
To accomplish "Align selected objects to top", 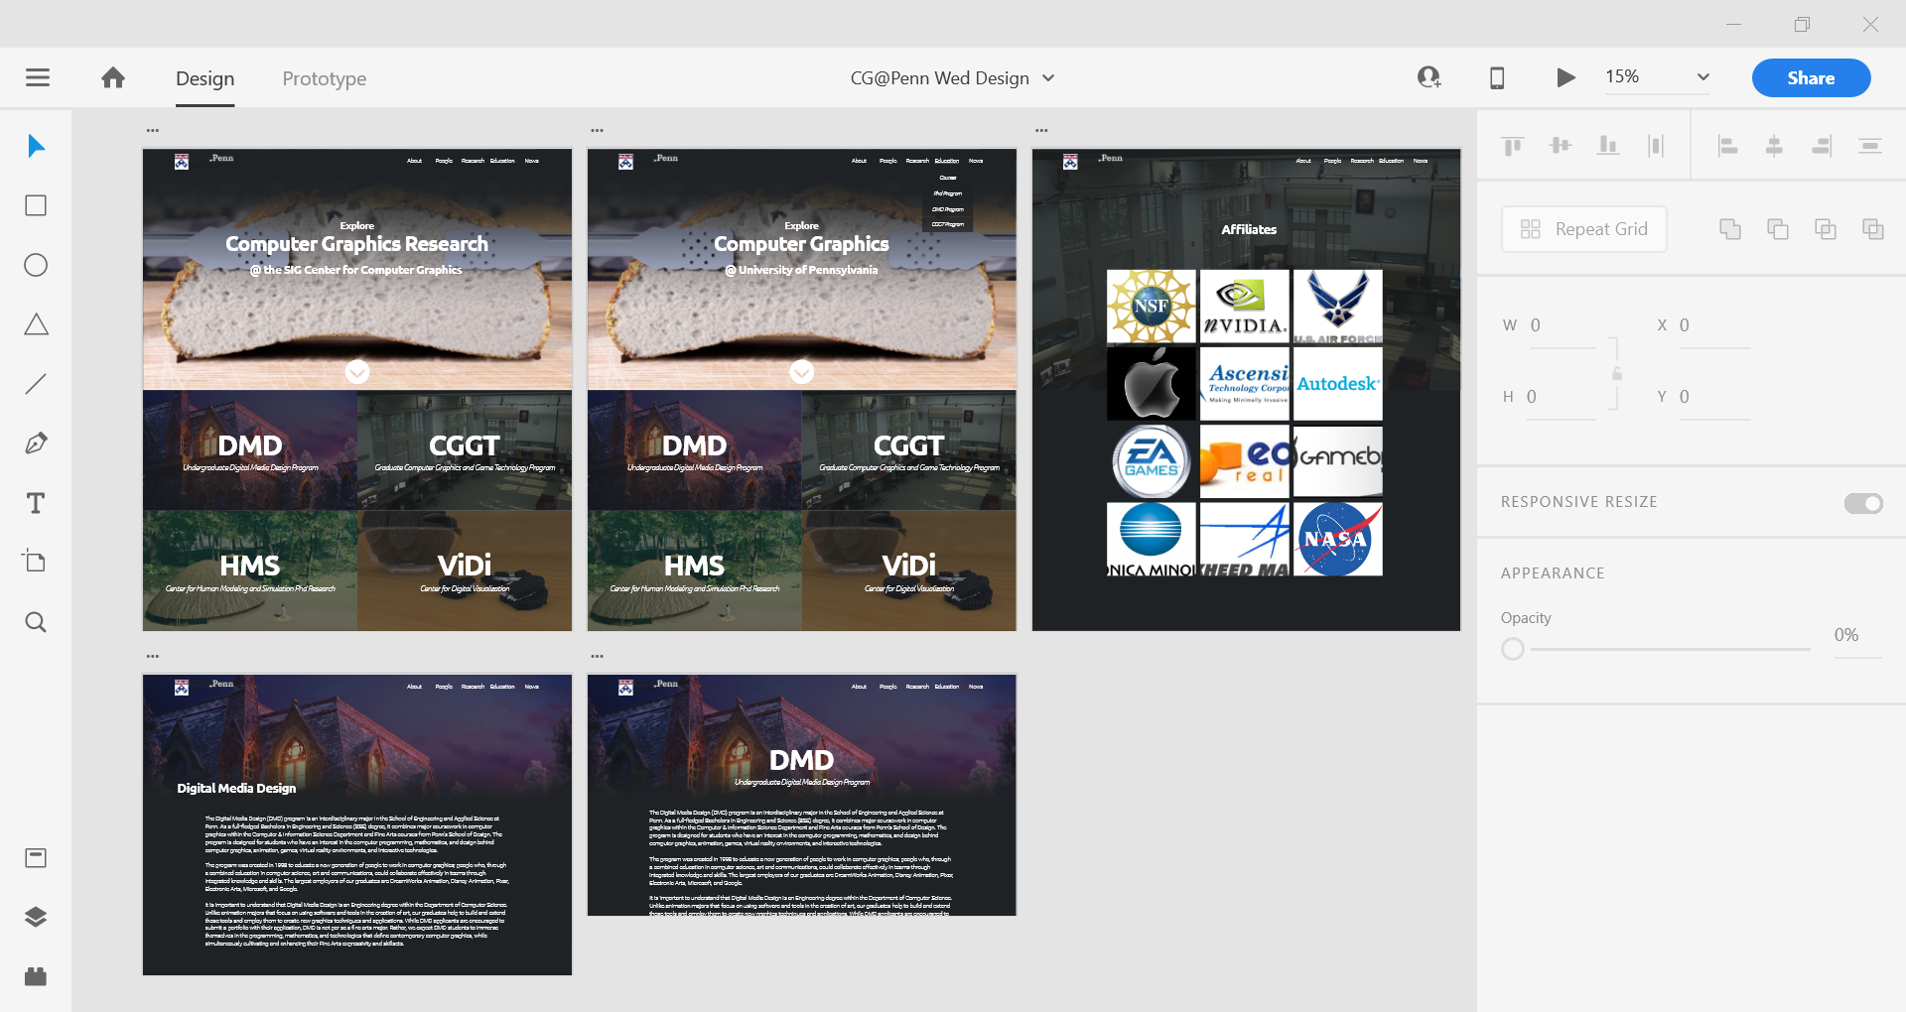I will coord(1513,147).
